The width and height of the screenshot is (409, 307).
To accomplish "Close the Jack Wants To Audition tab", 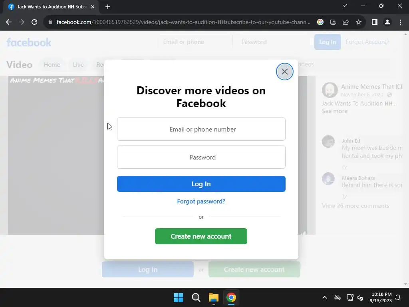I will tap(93, 7).
